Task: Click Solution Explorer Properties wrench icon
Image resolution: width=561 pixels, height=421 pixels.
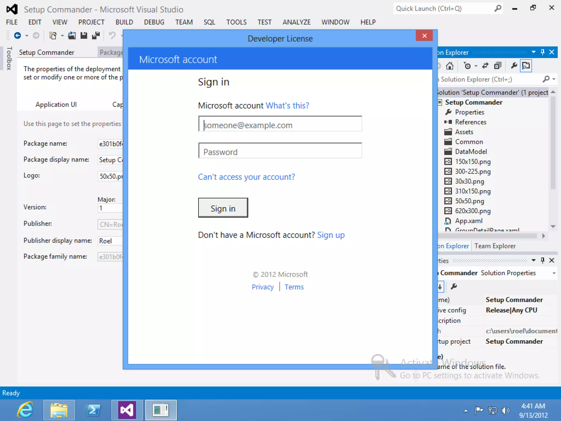Action: click(514, 66)
